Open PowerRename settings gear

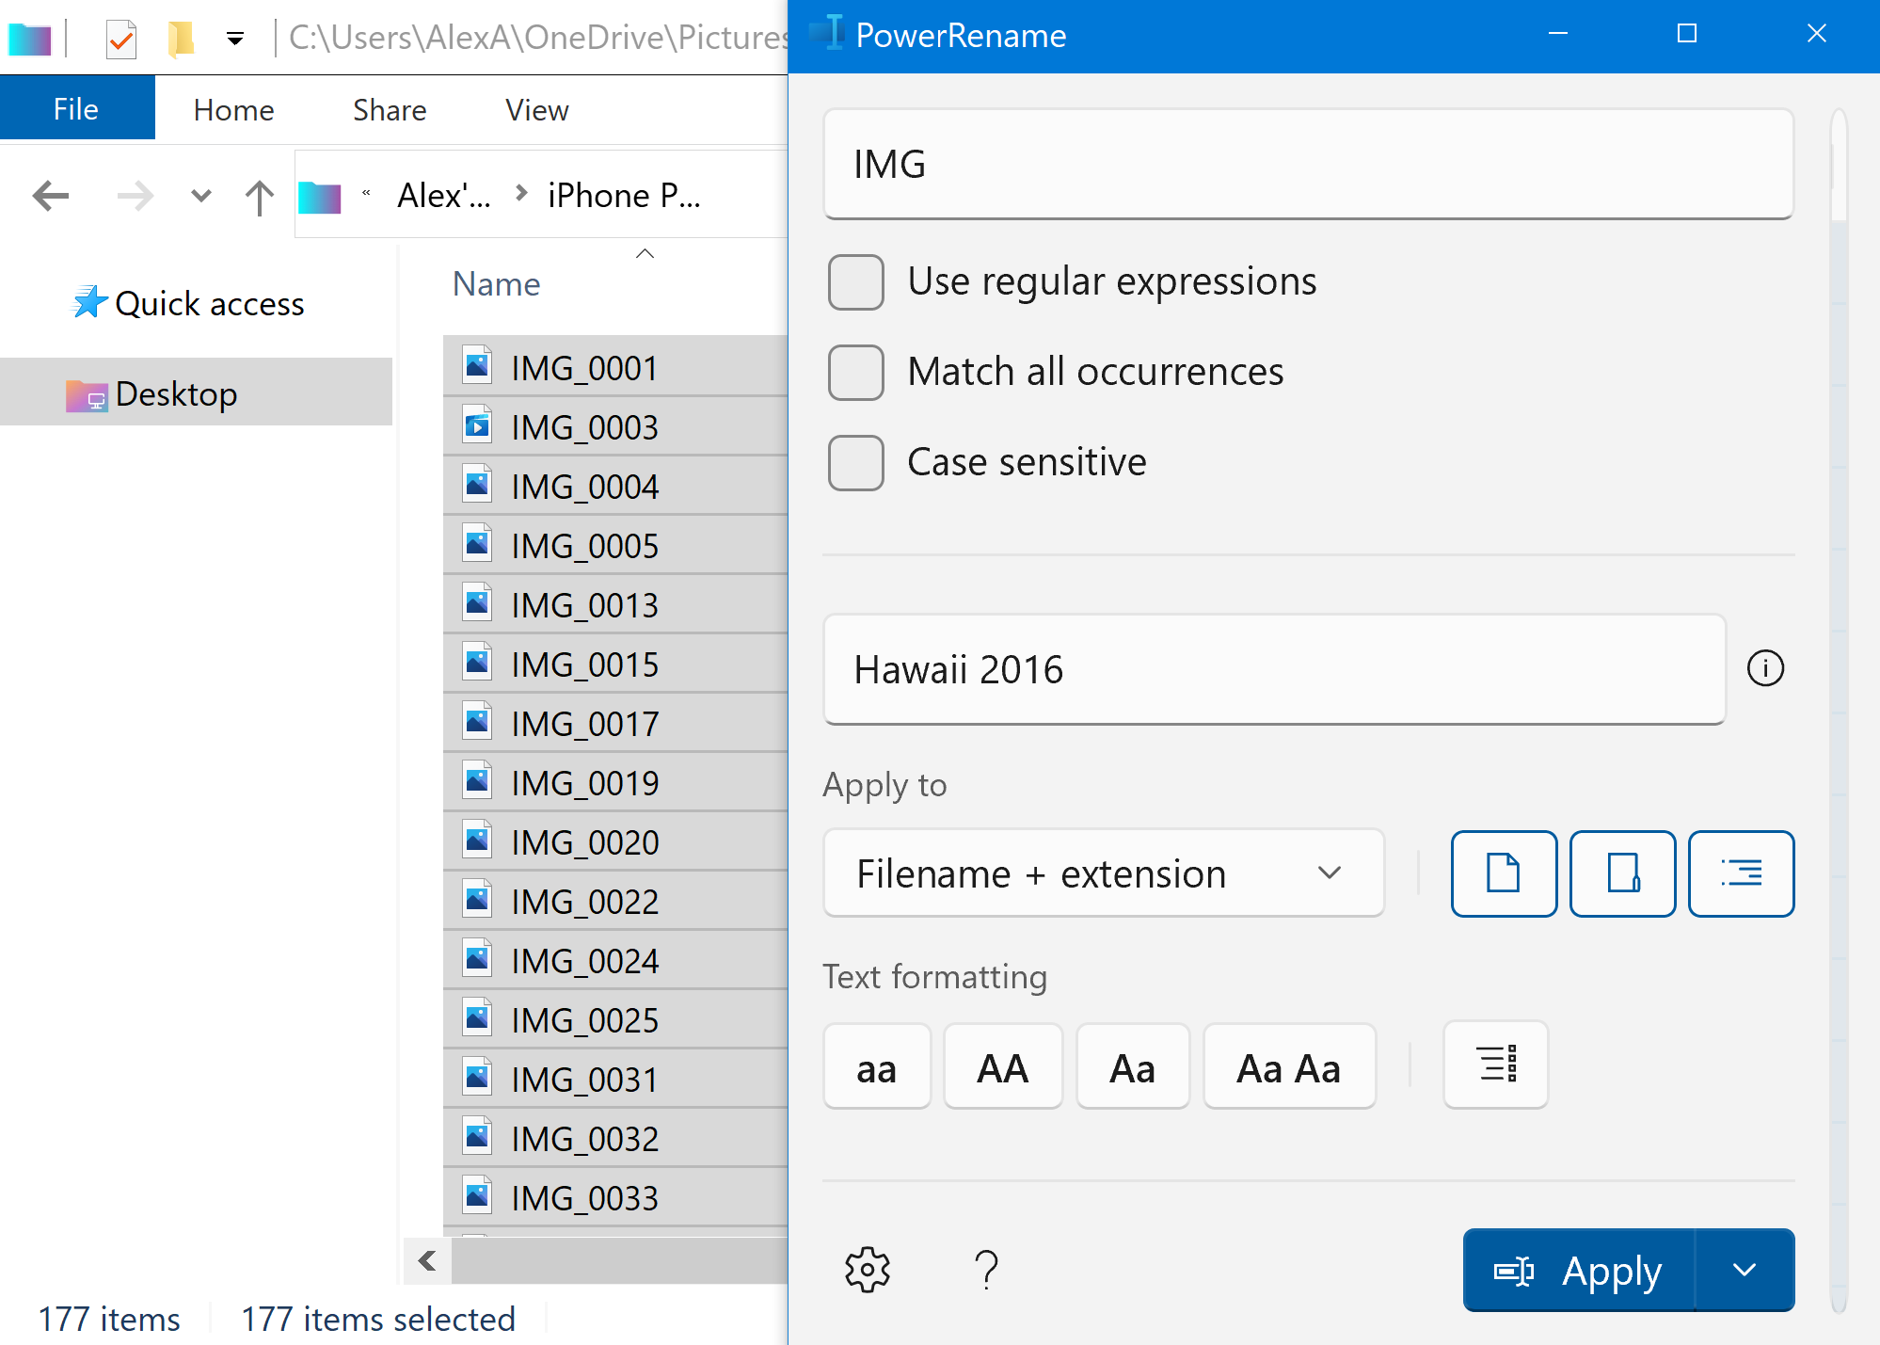point(867,1270)
